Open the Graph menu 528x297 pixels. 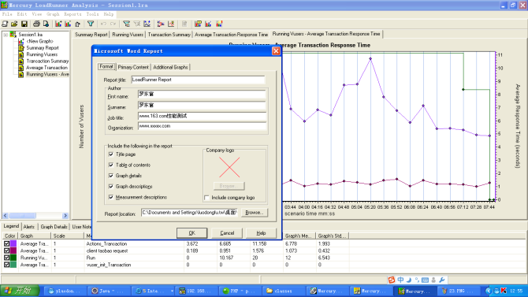(x=53, y=14)
